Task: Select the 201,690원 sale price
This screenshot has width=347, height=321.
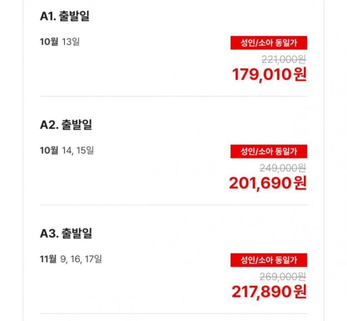Action: click(268, 183)
